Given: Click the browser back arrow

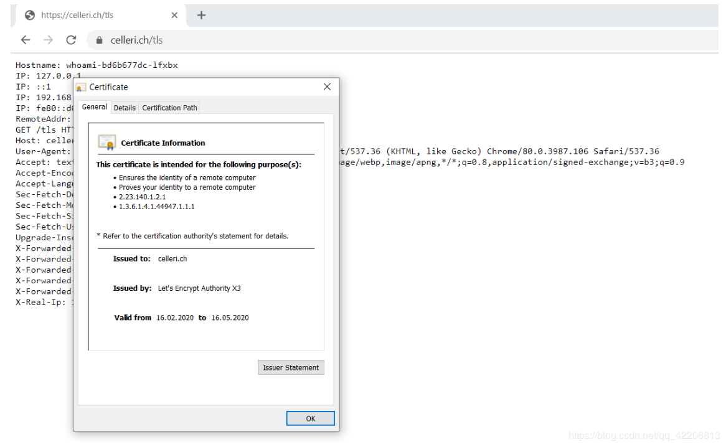Looking at the screenshot, I should point(26,40).
